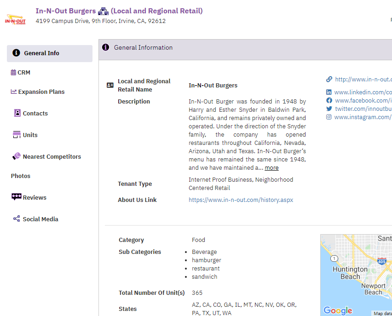Open the Instagram profile link
392x316 pixels.
click(x=363, y=117)
